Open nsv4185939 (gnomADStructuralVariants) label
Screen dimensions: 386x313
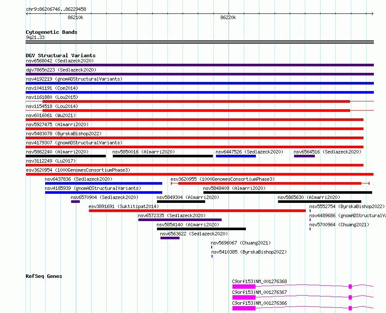coord(93,188)
